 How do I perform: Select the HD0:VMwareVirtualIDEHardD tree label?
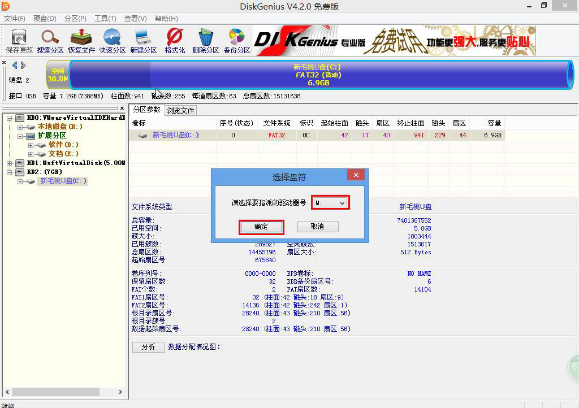pyautogui.click(x=76, y=118)
